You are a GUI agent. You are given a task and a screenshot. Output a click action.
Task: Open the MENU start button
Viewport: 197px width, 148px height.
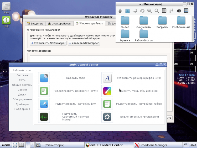point(6,145)
